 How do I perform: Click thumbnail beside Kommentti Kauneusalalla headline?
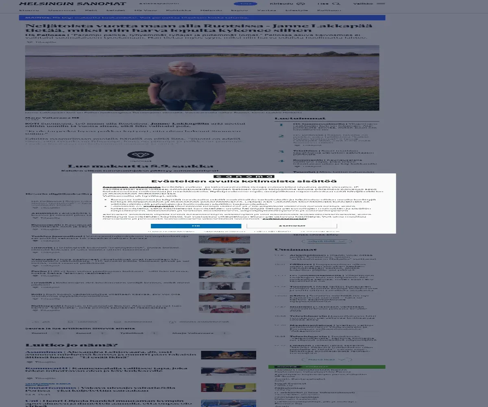pos(229,371)
